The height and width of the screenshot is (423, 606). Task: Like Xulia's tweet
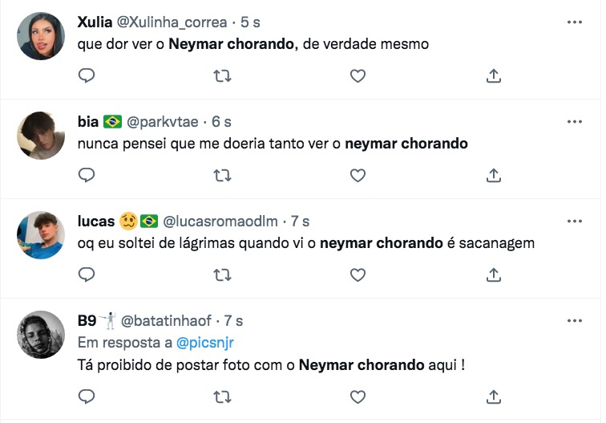click(x=358, y=75)
